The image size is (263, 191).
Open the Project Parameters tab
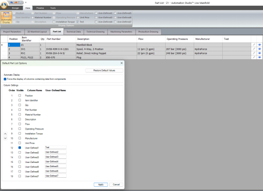pos(12,32)
